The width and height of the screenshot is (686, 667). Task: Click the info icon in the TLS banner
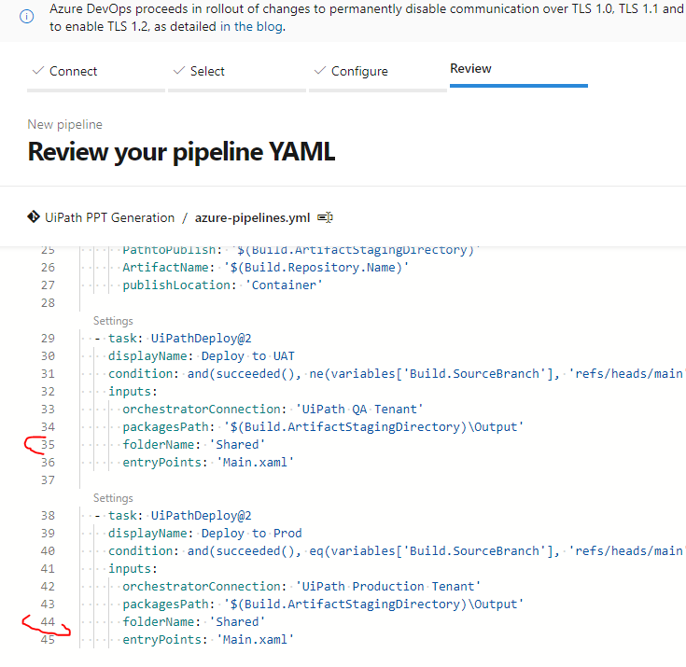click(x=27, y=17)
